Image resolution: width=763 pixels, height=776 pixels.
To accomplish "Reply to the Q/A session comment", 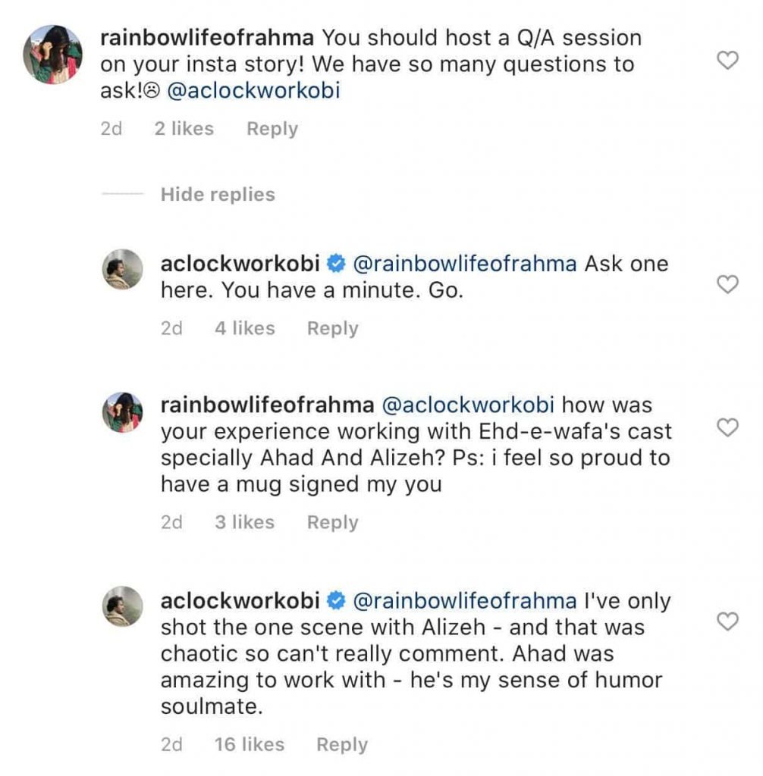I will click(x=272, y=129).
